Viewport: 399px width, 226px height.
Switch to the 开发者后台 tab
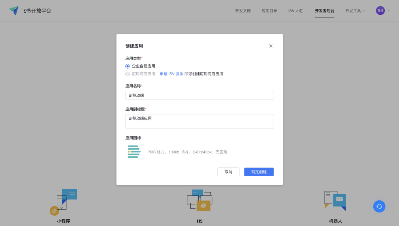coord(325,11)
